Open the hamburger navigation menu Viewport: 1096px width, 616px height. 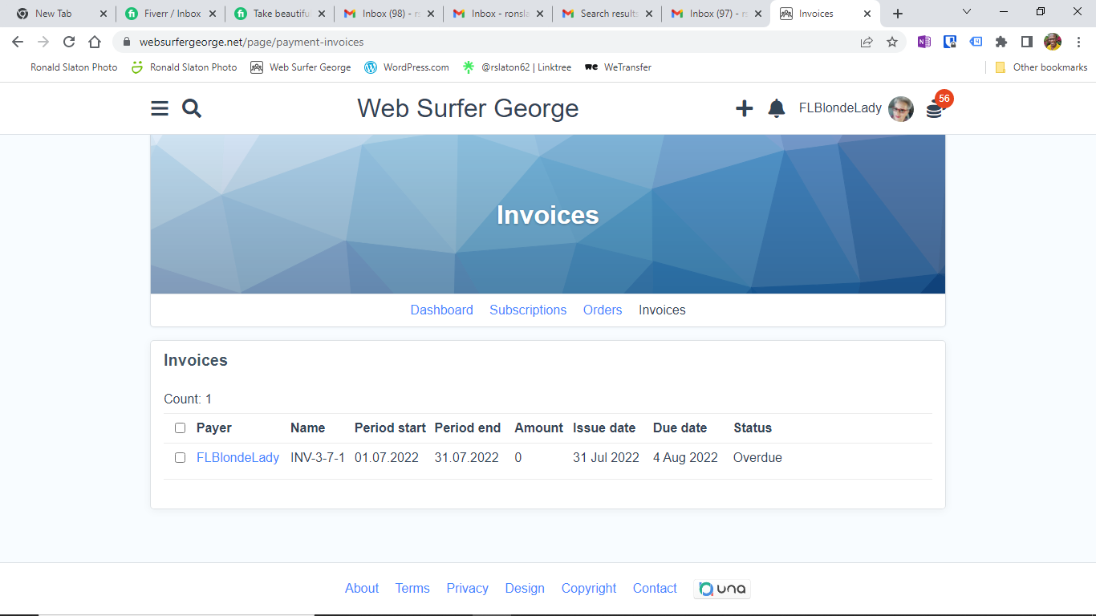[x=160, y=108]
